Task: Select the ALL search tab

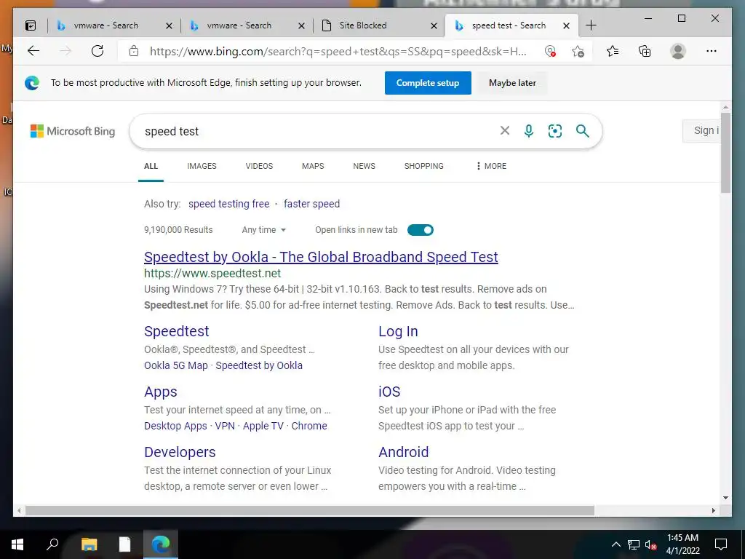Action: 151,166
